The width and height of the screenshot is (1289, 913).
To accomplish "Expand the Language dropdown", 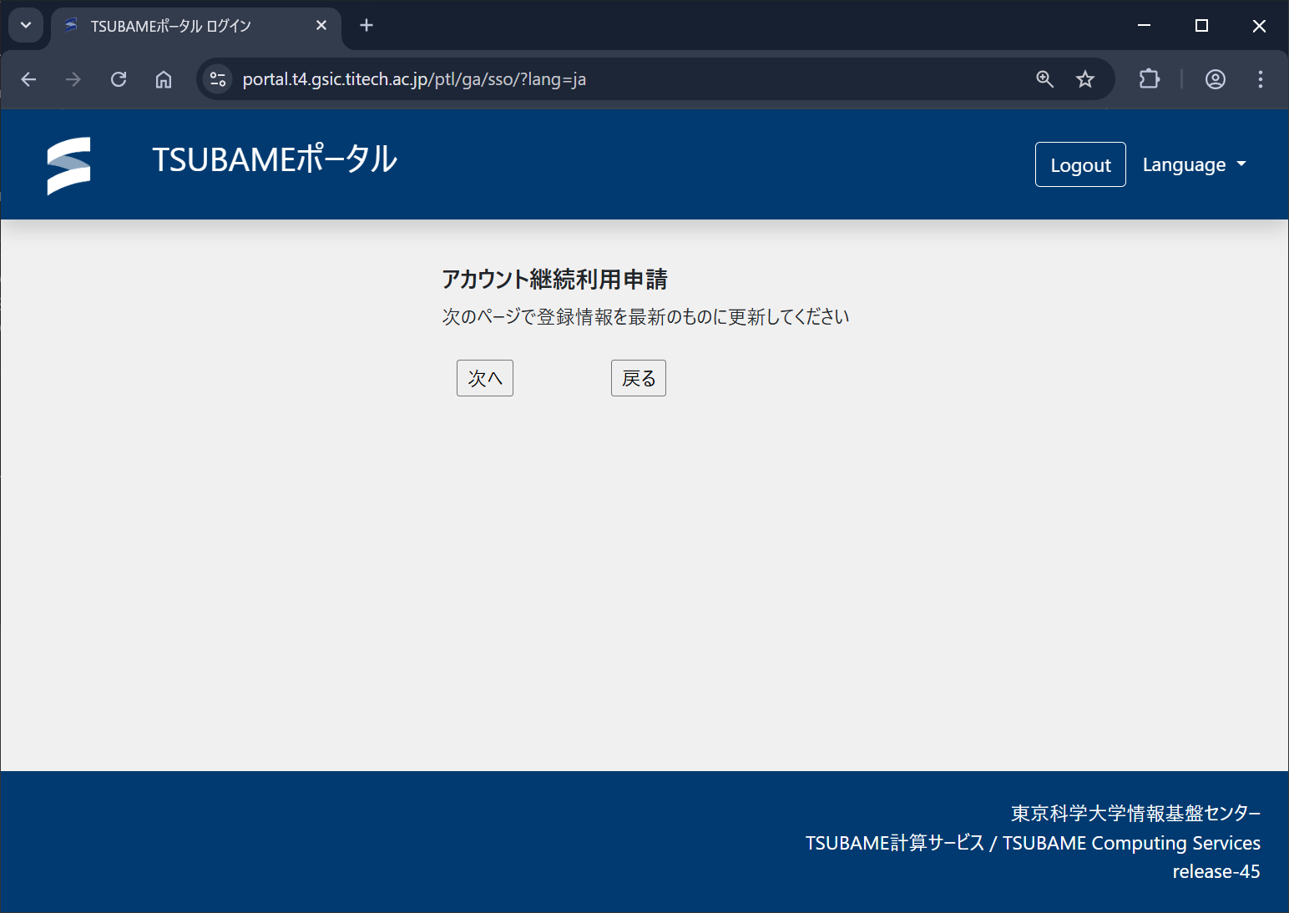I will [x=1194, y=164].
